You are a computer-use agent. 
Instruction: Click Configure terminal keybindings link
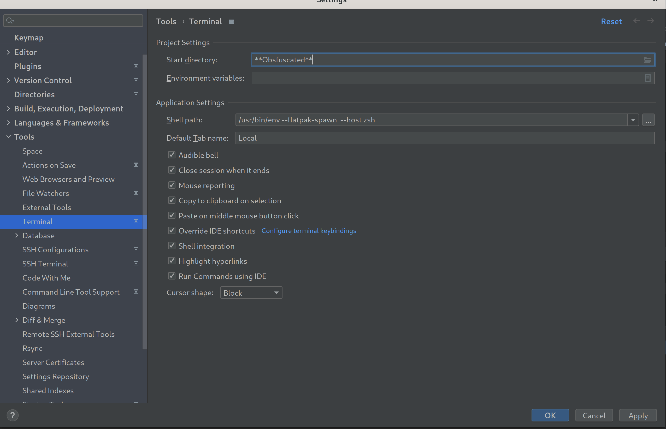coord(309,231)
